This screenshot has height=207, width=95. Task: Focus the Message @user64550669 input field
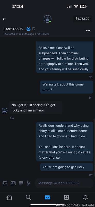click(x=64, y=183)
